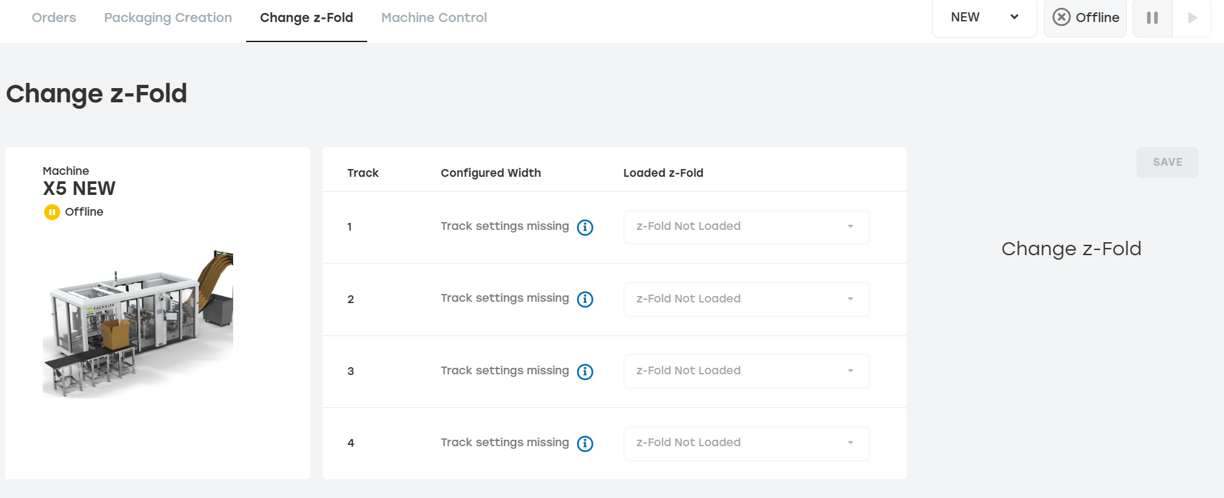Click the info icon for Track 1
Viewport: 1224px width, 498px height.
point(585,227)
